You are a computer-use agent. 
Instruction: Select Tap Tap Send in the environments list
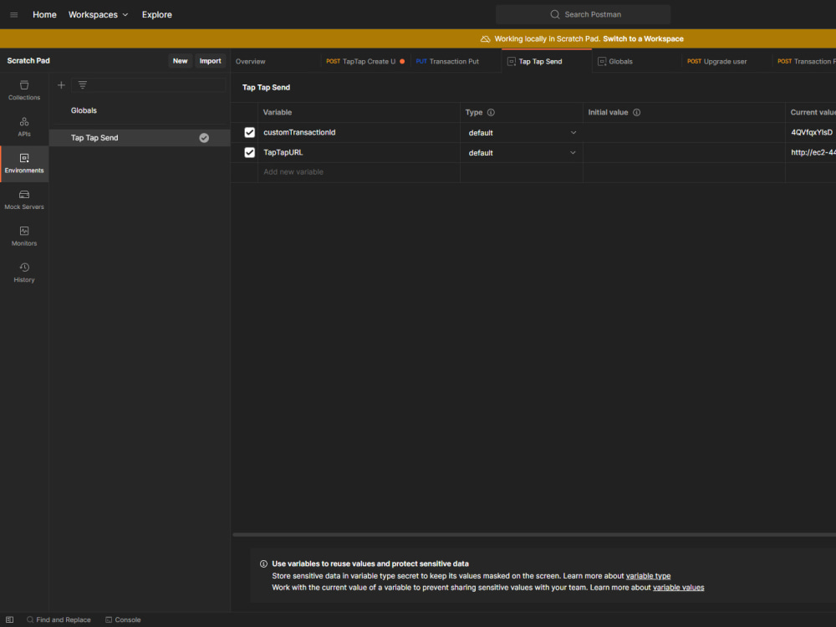pyautogui.click(x=139, y=138)
